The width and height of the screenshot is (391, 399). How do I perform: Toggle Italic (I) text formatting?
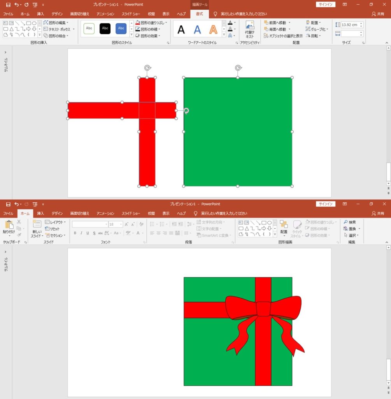pos(81,233)
